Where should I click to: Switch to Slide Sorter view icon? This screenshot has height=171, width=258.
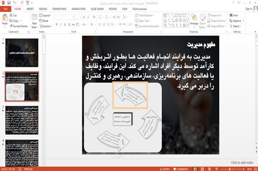(203, 169)
